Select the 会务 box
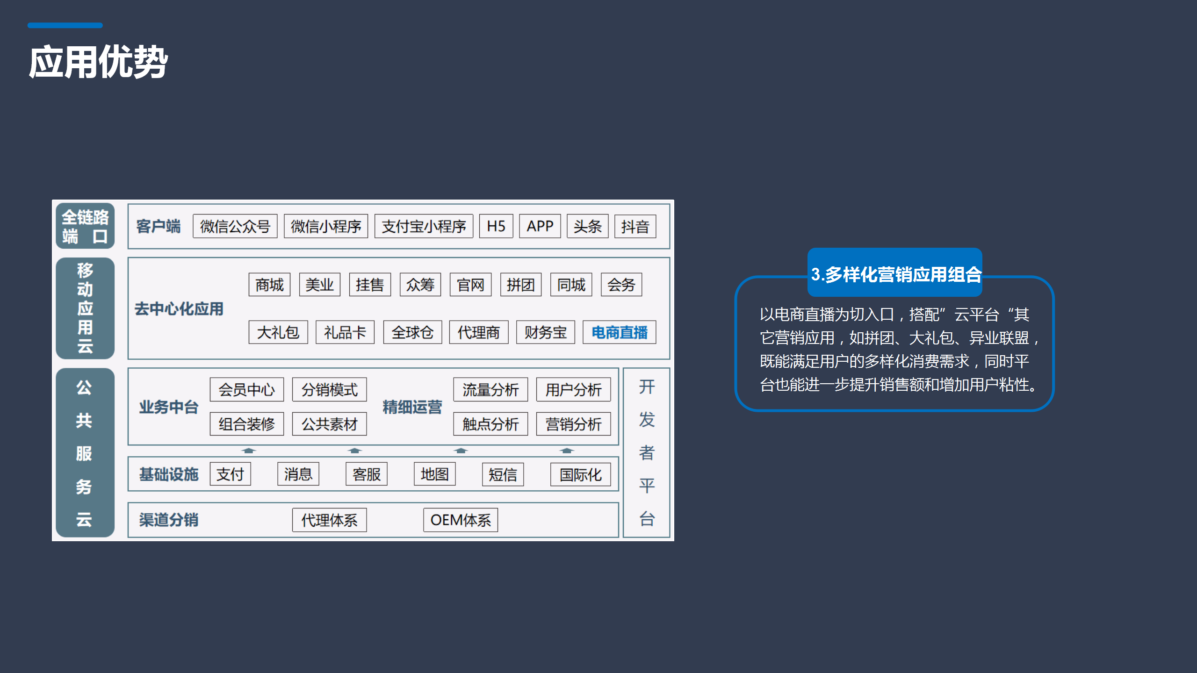Screen dimensions: 1197x673 point(621,285)
